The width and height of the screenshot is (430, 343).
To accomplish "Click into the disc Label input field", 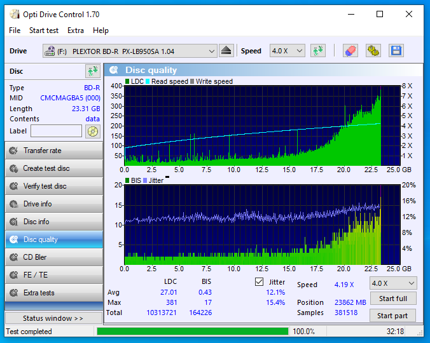I will tap(56, 131).
